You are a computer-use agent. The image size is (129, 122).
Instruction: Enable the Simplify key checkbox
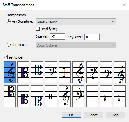click(x=38, y=29)
